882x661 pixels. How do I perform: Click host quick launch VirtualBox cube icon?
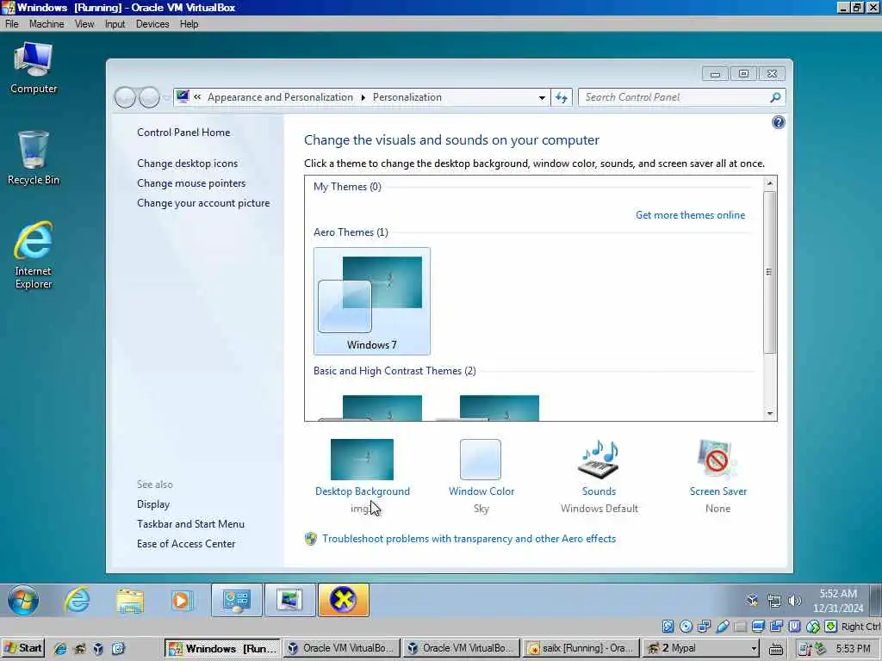pyautogui.click(x=98, y=649)
